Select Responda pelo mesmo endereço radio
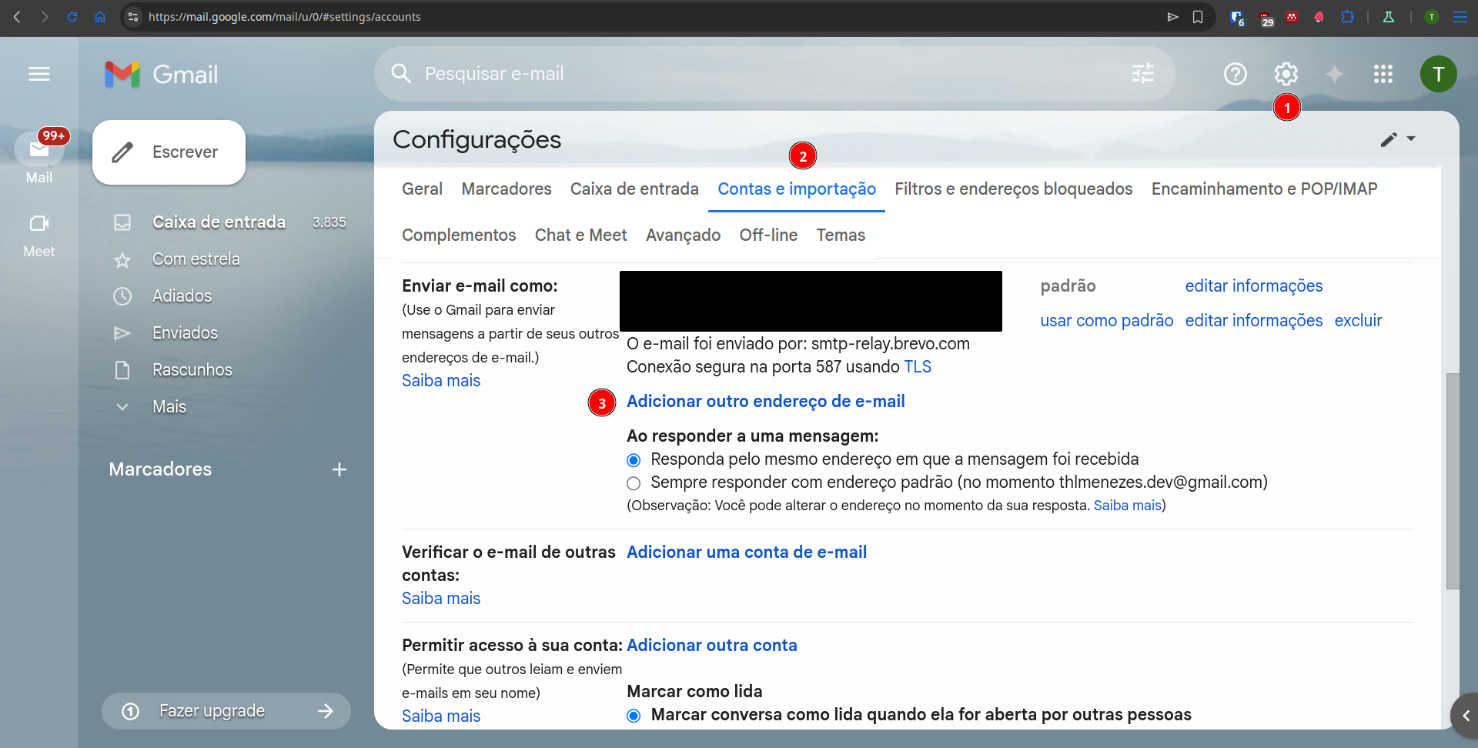Viewport: 1478px width, 748px height. pyautogui.click(x=634, y=460)
